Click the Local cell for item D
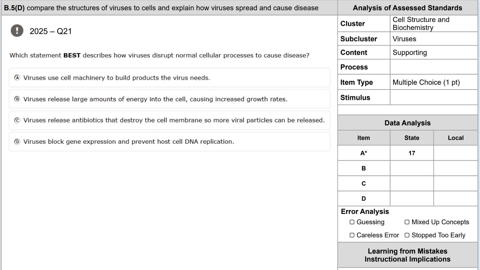The width and height of the screenshot is (480, 270). [x=455, y=199]
